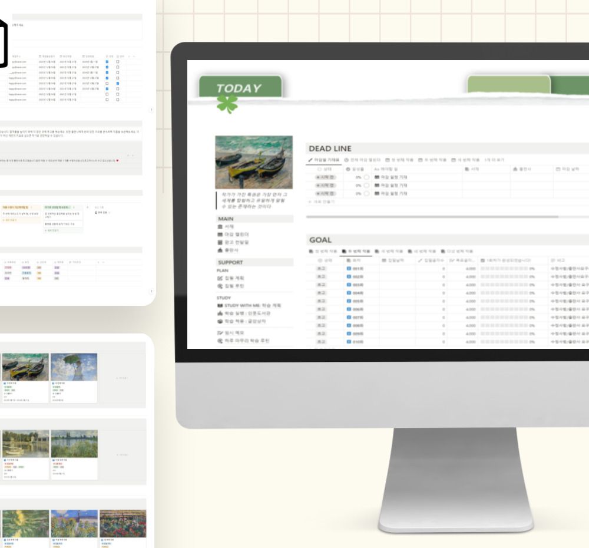This screenshot has width=589, height=548.
Task: Click progress circle in first DEAD LINE row
Action: pos(366,177)
